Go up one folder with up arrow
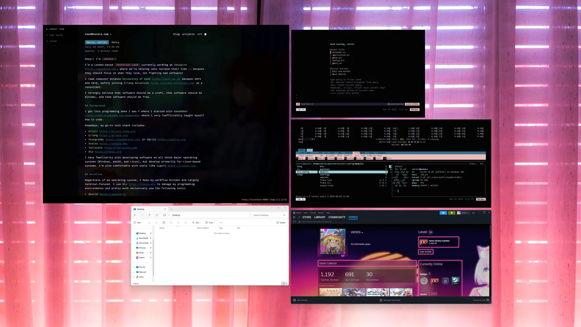Image resolution: width=581 pixels, height=327 pixels. [149, 215]
